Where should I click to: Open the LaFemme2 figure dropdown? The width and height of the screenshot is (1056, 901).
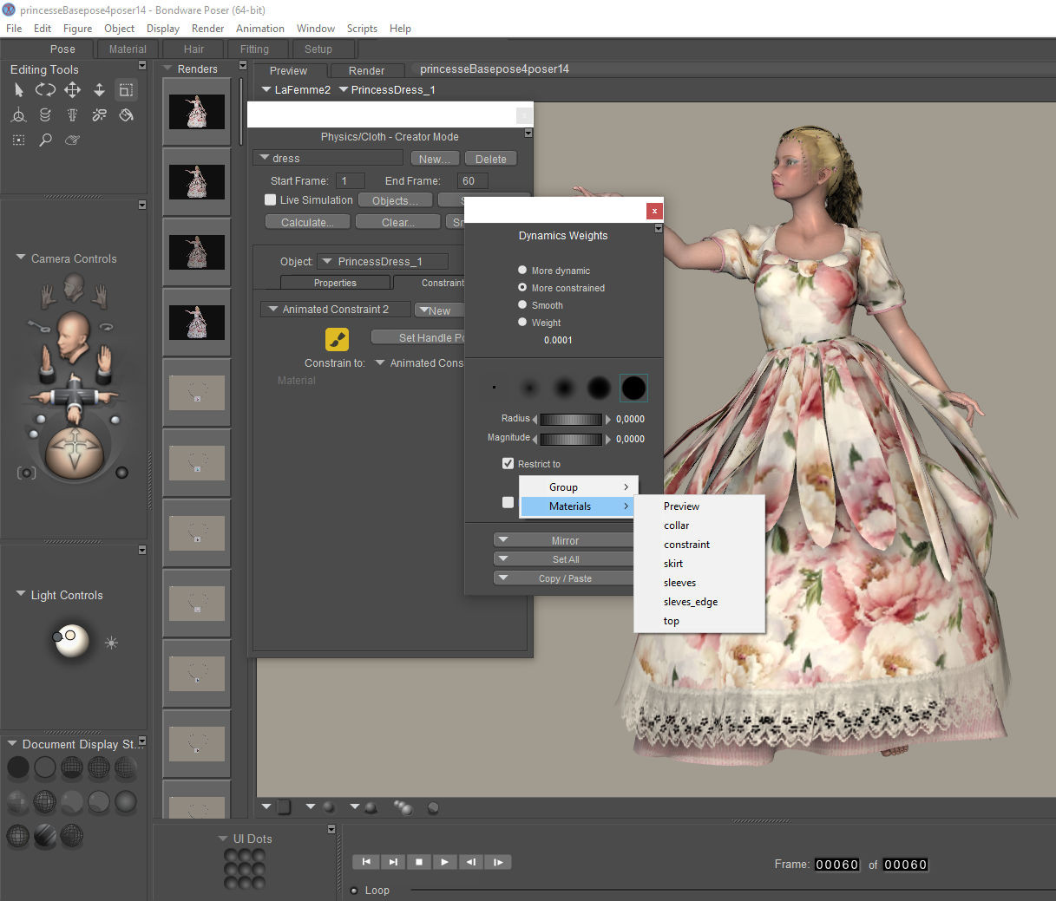[296, 89]
